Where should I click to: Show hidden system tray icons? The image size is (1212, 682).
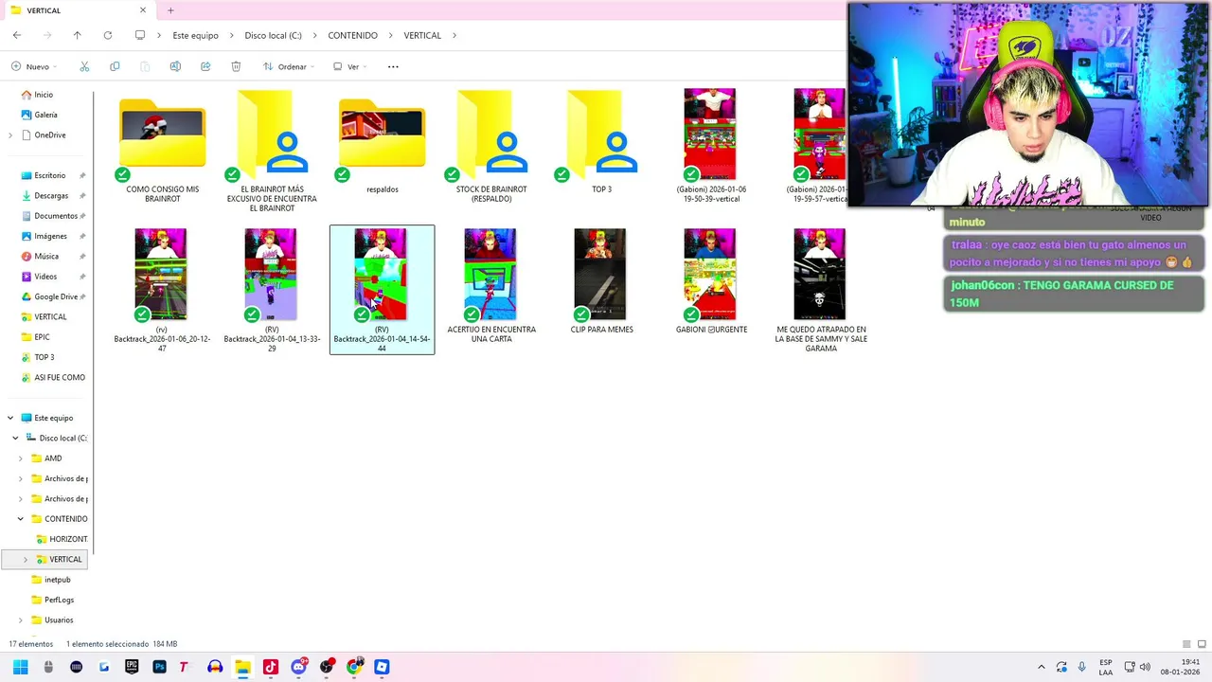coord(1042,667)
